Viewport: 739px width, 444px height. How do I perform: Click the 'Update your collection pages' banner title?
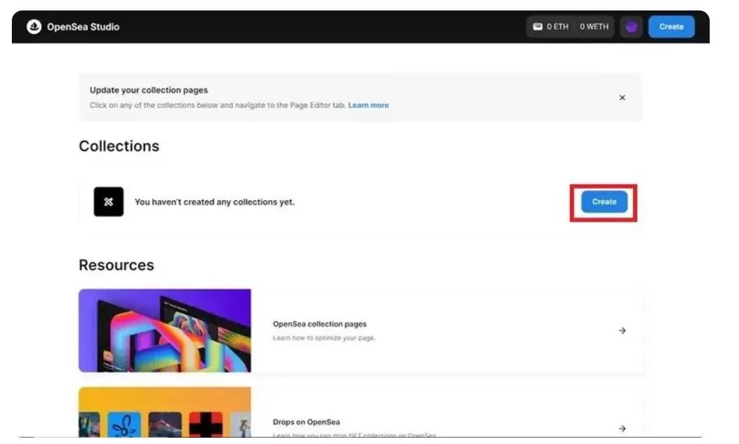pyautogui.click(x=149, y=91)
